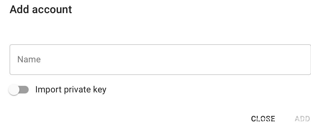Click the Name placeholder text
Image resolution: width=311 pixels, height=126 pixels.
click(29, 60)
